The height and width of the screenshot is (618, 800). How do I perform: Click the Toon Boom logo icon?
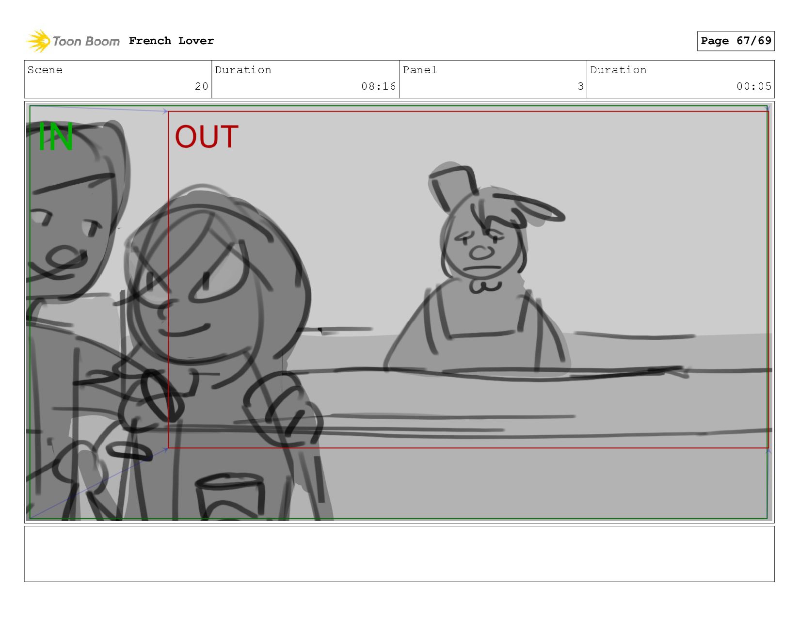pos(38,41)
